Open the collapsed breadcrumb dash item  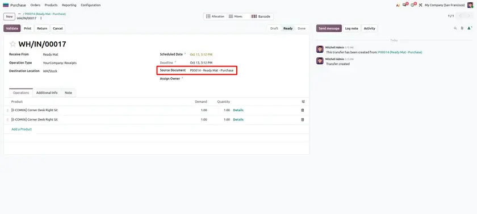click(19, 14)
